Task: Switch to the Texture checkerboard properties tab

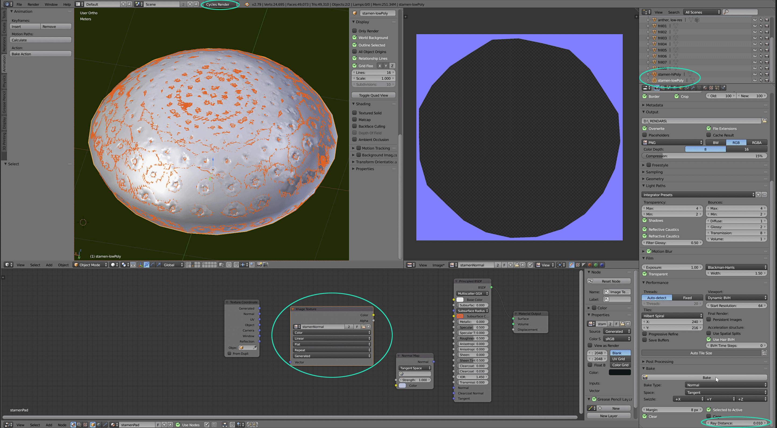Action: tap(711, 88)
